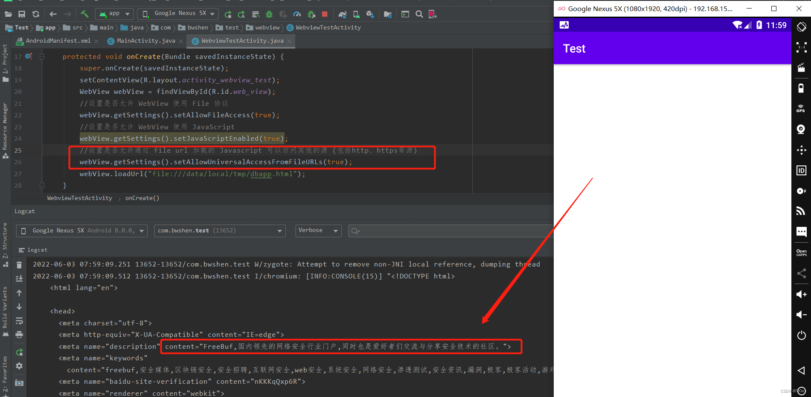This screenshot has height=397, width=811.
Task: Click the Profiler gauge icon
Action: click(297, 14)
